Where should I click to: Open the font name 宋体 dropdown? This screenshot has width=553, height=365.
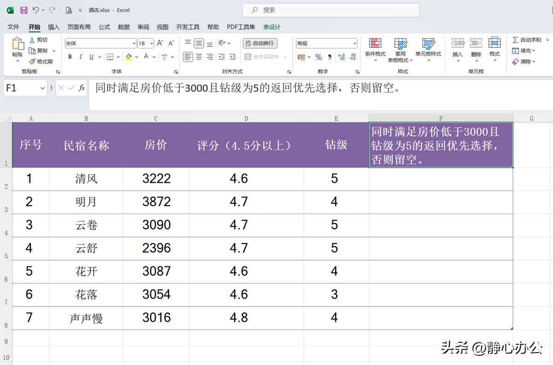point(133,43)
